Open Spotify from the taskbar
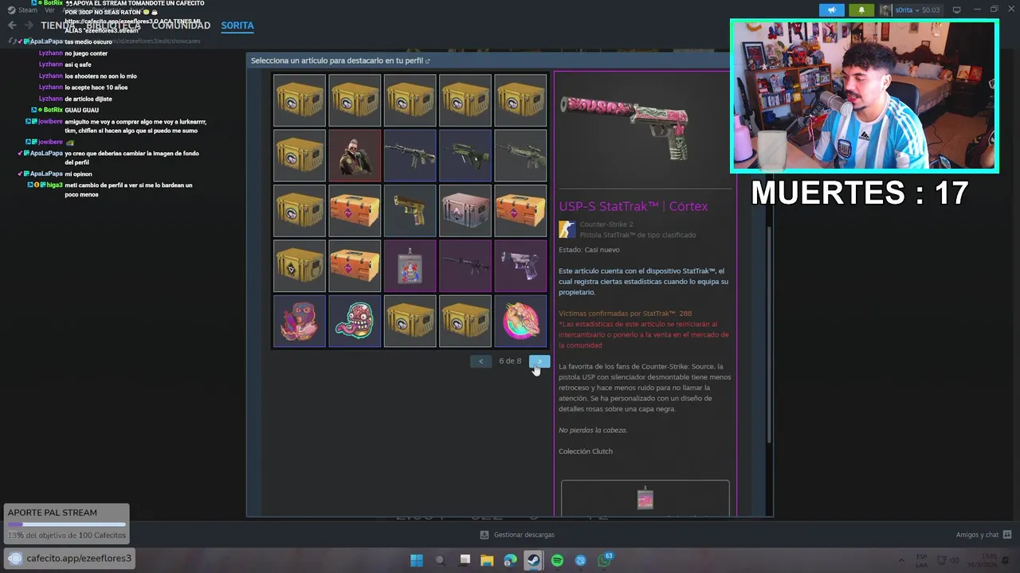Viewport: 1020px width, 573px height. click(557, 560)
